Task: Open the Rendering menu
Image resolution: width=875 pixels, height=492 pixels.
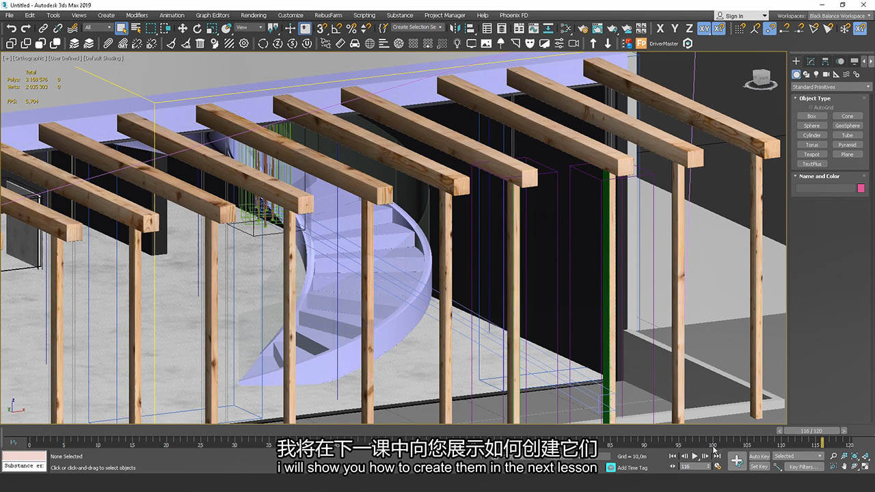Action: point(254,15)
